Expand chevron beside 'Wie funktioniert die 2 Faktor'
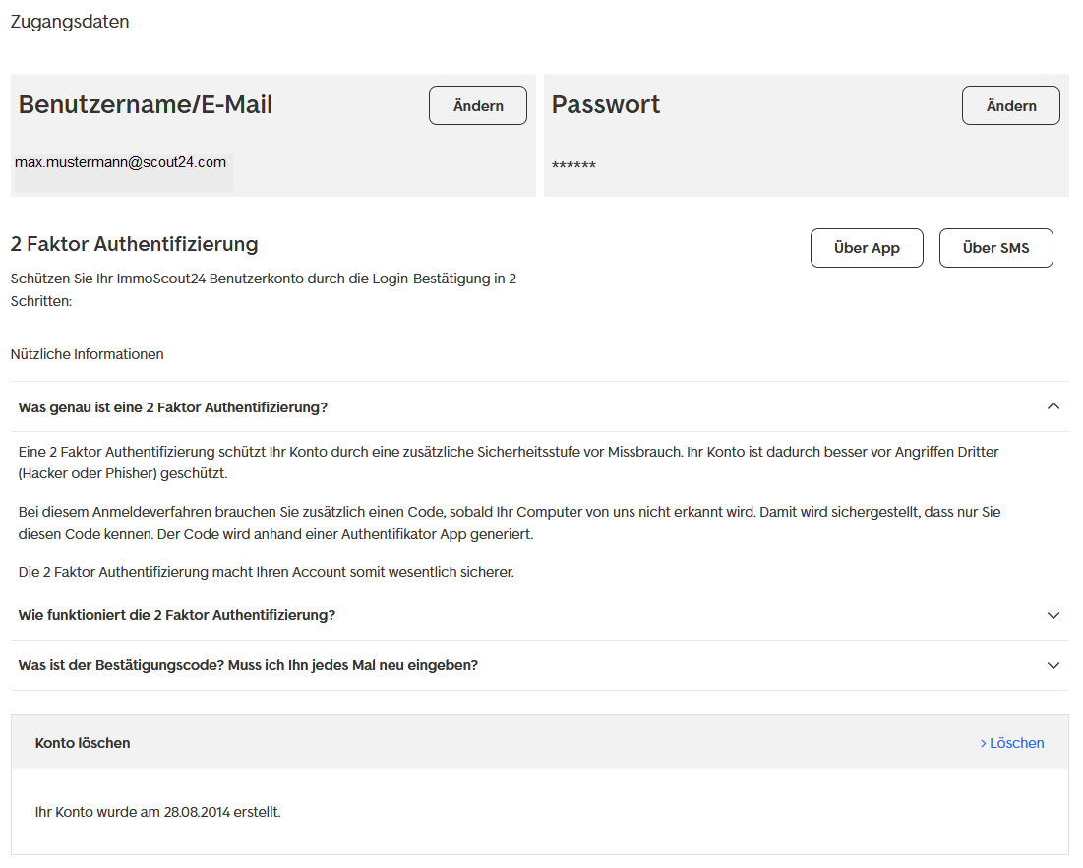 pyautogui.click(x=1053, y=615)
